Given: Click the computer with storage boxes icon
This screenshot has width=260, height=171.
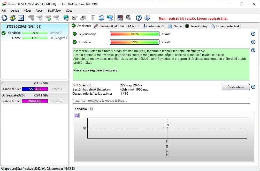Looking at the screenshot, I should [83, 18].
